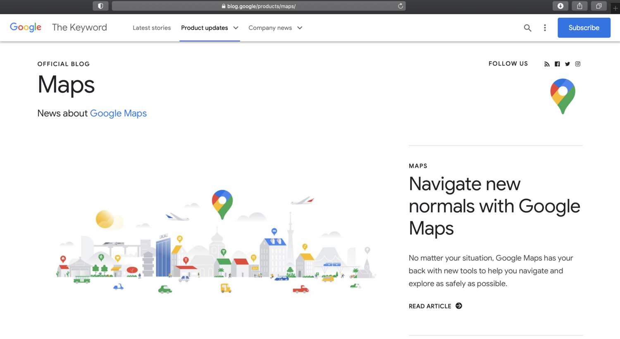Expand the Product updates chevron arrow
The height and width of the screenshot is (339, 620).
[x=236, y=28]
